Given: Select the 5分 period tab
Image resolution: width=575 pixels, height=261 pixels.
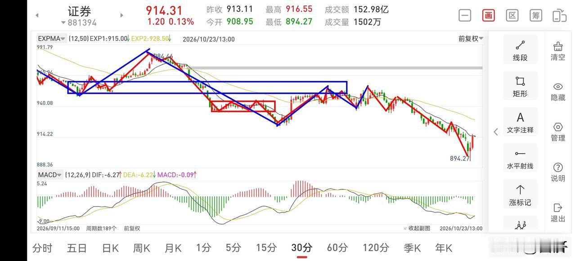Looking at the screenshot, I should (x=234, y=248).
